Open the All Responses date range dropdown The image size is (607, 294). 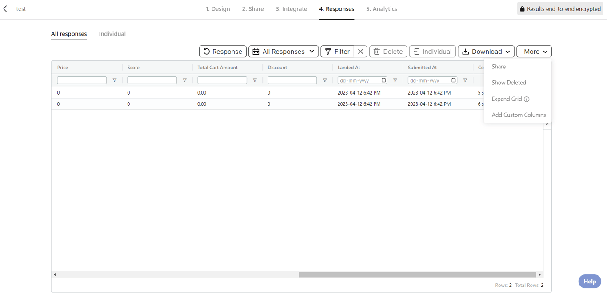coord(284,52)
